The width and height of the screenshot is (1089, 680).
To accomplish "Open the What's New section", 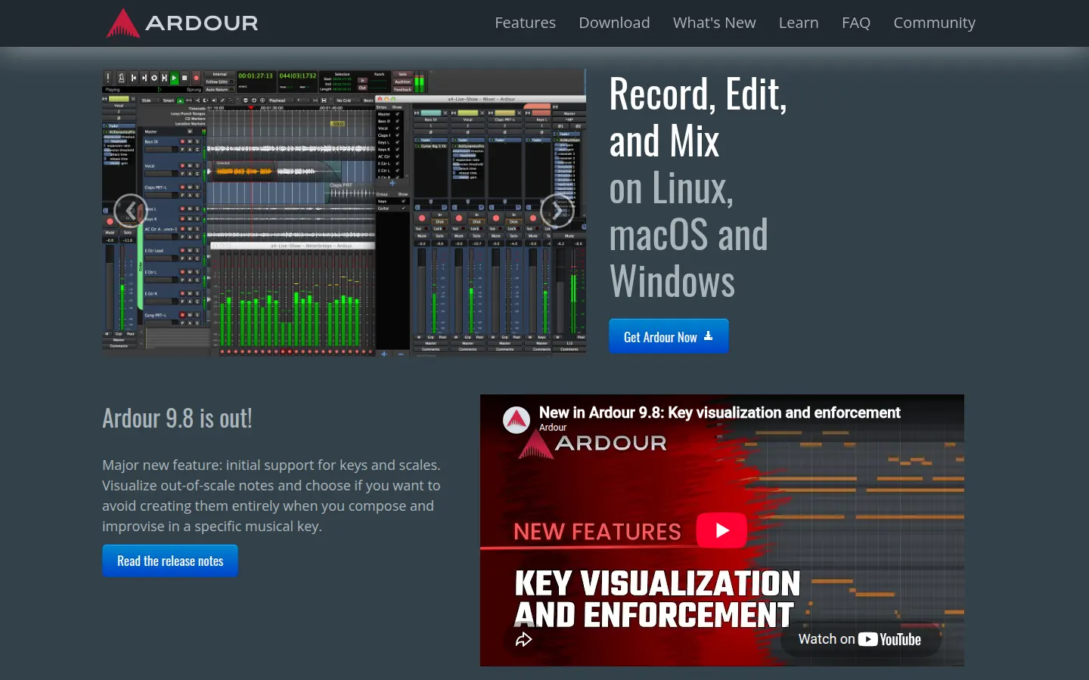I will tap(714, 23).
